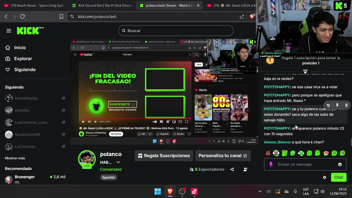The height and width of the screenshot is (198, 352).
Task: Open DulcePepita channel from following list
Action: pyautogui.click(x=26, y=98)
